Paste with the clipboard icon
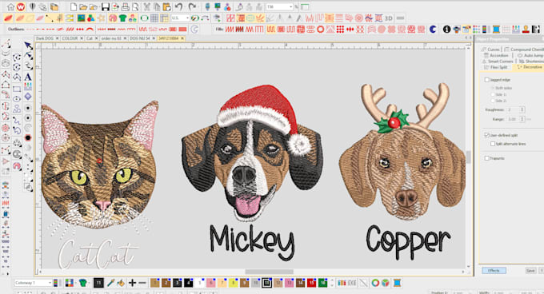The width and height of the screenshot is (544, 294). coord(167,6)
